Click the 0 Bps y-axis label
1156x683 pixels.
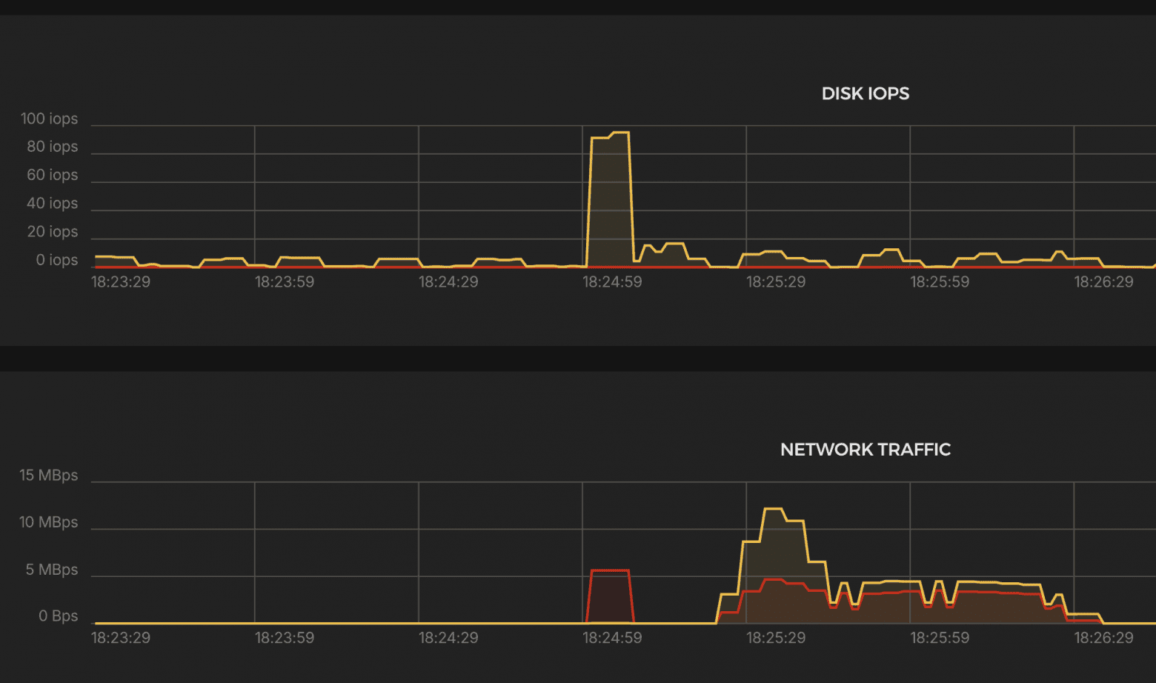(58, 616)
